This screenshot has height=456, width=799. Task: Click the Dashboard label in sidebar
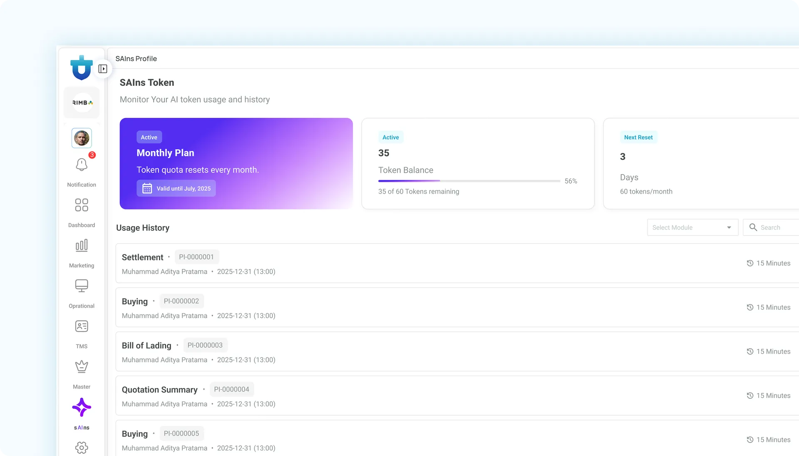pos(82,225)
